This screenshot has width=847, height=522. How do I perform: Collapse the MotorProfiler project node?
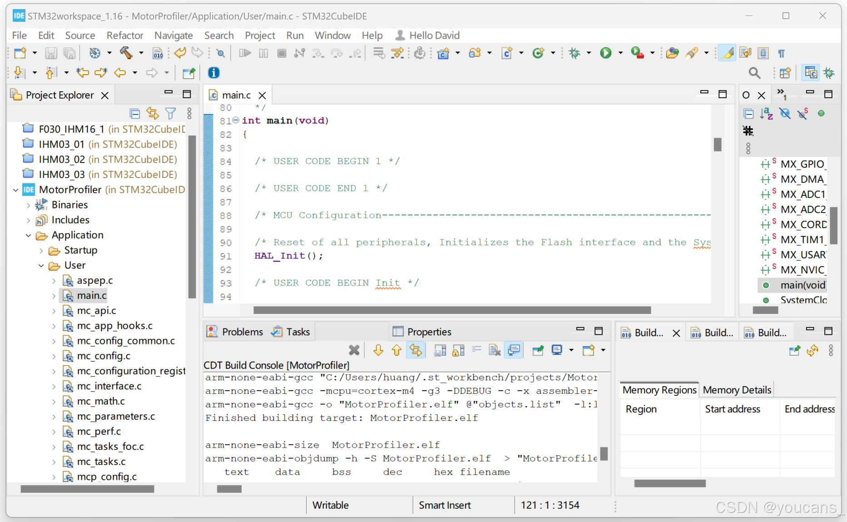16,190
